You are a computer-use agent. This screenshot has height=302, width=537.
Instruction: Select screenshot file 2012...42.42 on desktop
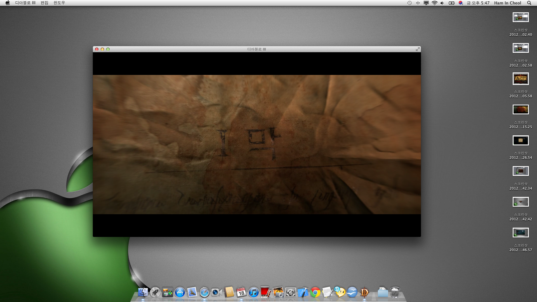(x=520, y=209)
